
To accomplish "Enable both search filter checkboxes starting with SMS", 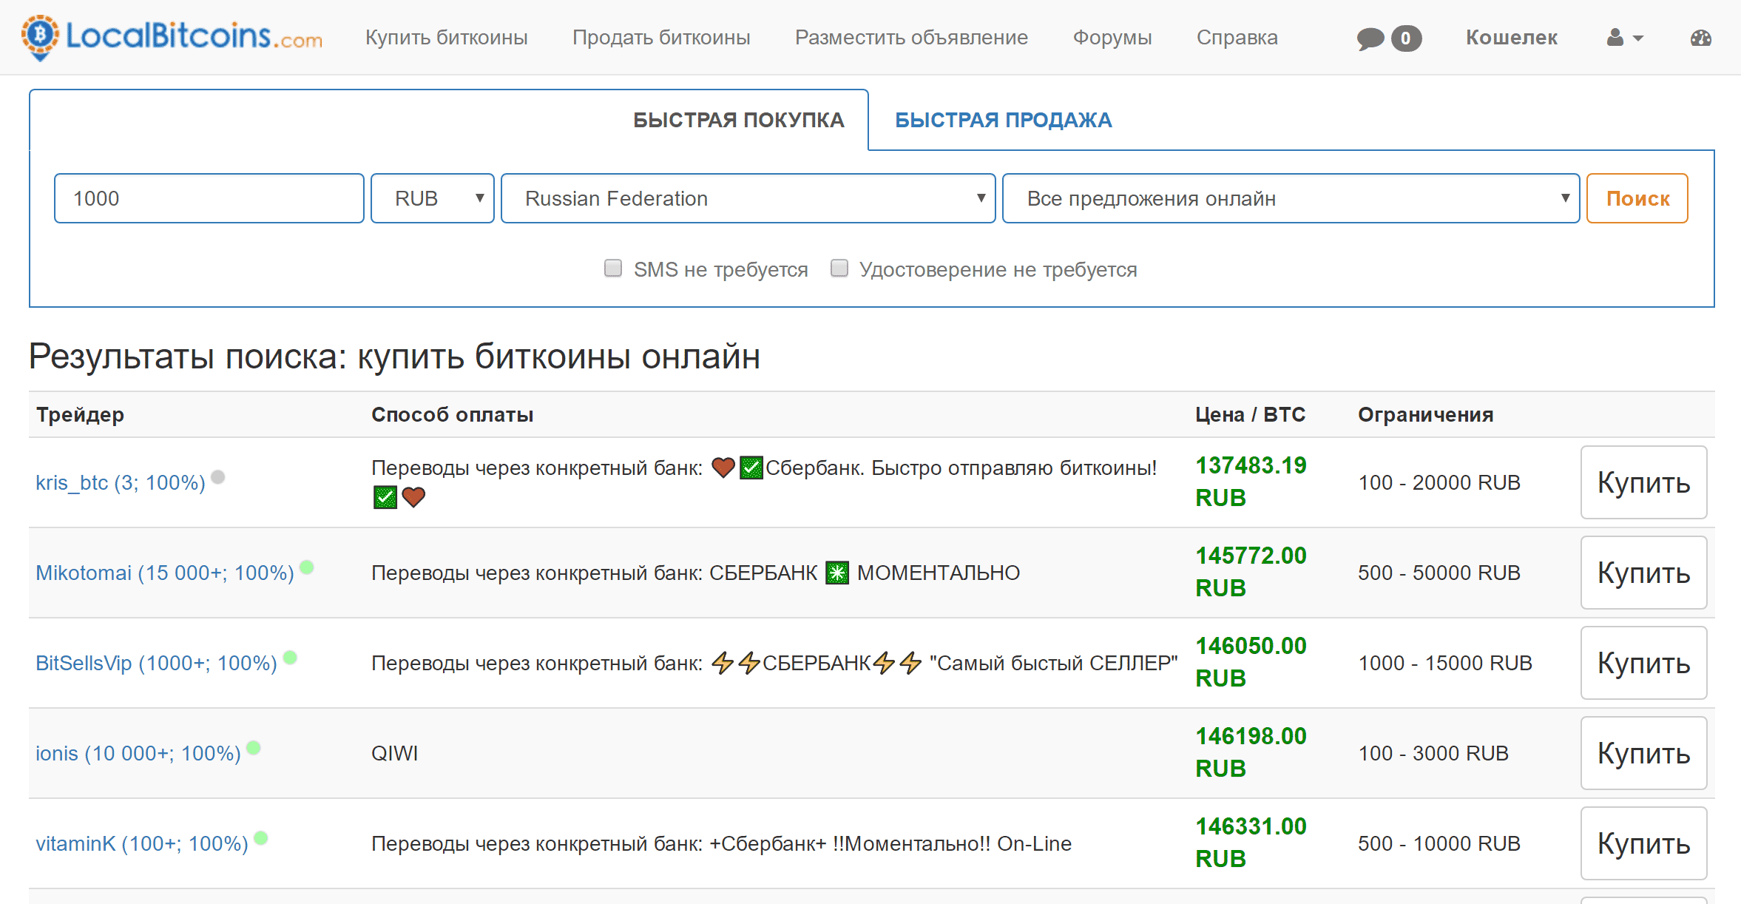I will point(612,269).
